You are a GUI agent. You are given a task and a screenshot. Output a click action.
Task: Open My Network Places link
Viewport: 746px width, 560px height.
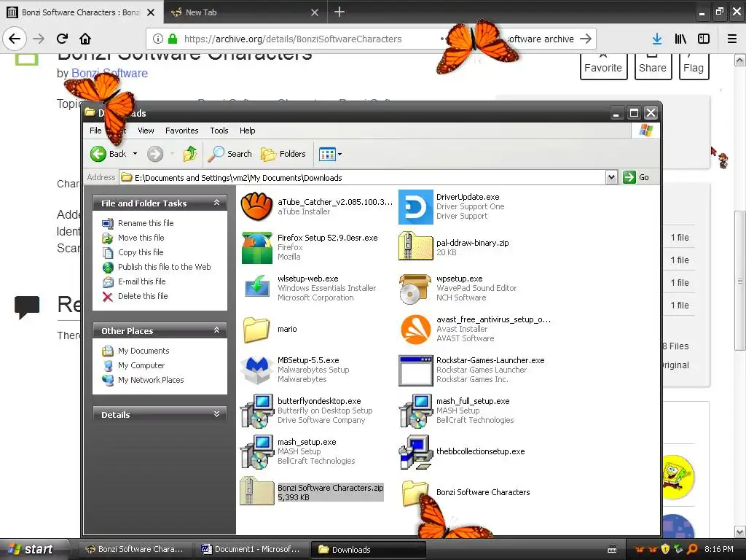coord(151,380)
